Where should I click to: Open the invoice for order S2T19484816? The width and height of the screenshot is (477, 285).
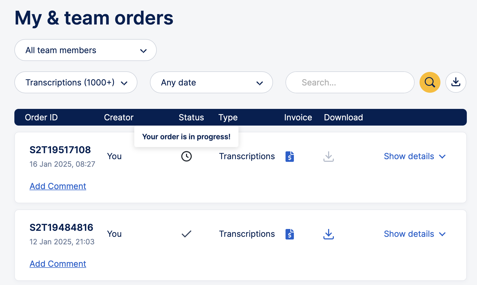(x=289, y=234)
